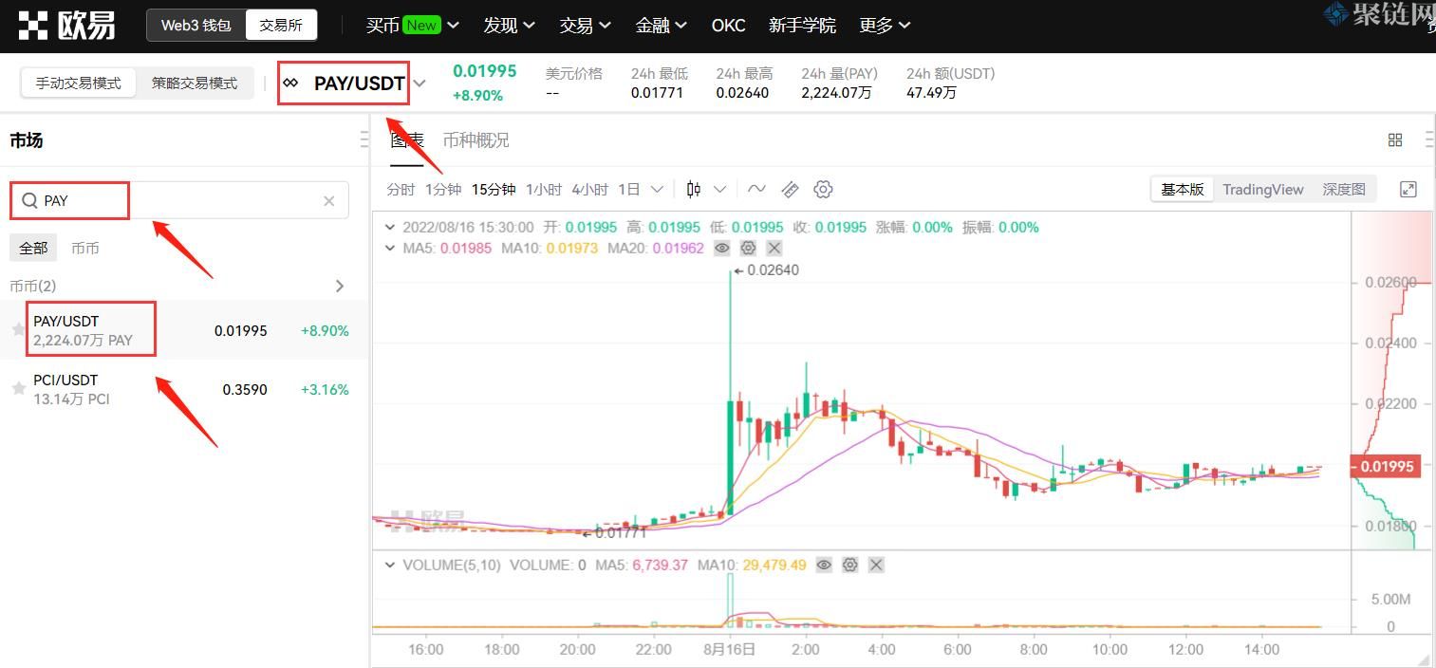
Task: Switch to 交易所 mode
Action: (281, 26)
